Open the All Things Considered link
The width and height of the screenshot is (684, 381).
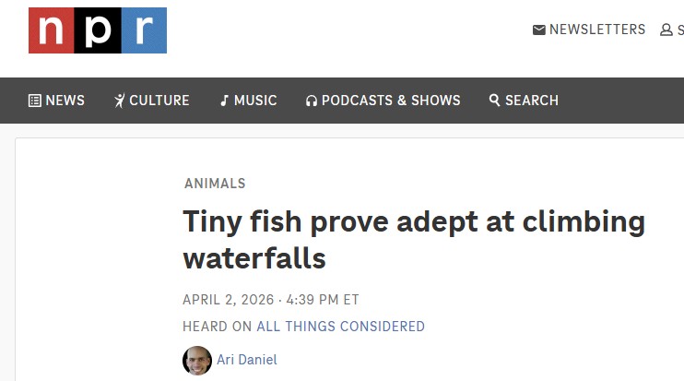click(340, 327)
